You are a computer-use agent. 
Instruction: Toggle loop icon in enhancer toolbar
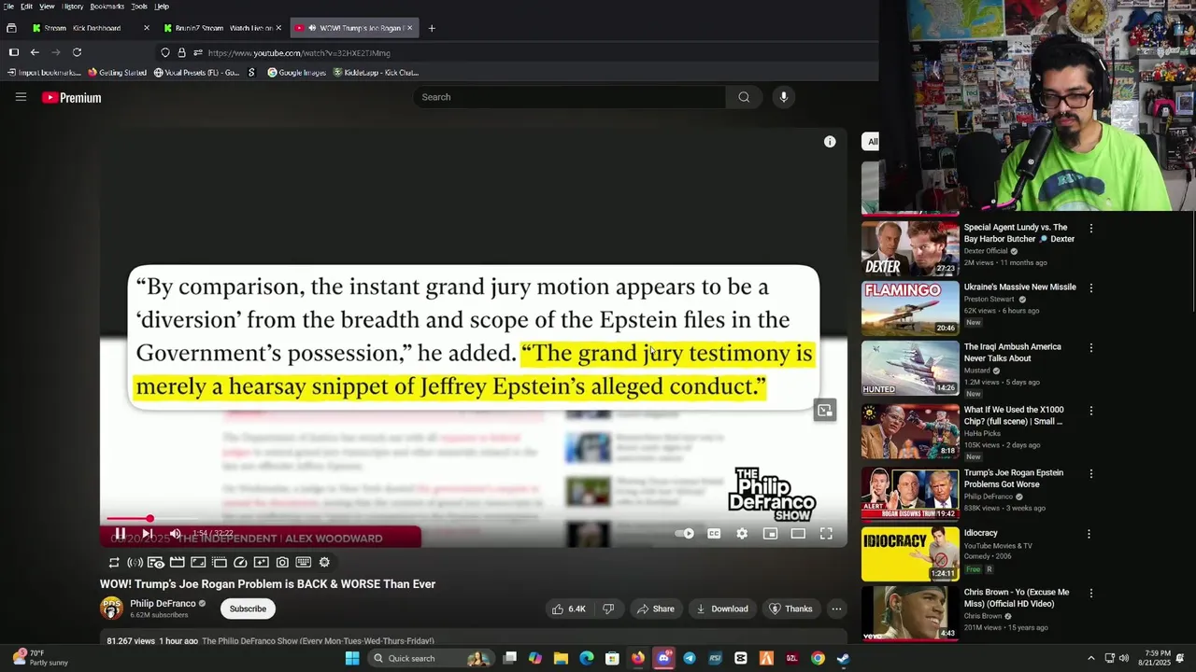click(114, 562)
